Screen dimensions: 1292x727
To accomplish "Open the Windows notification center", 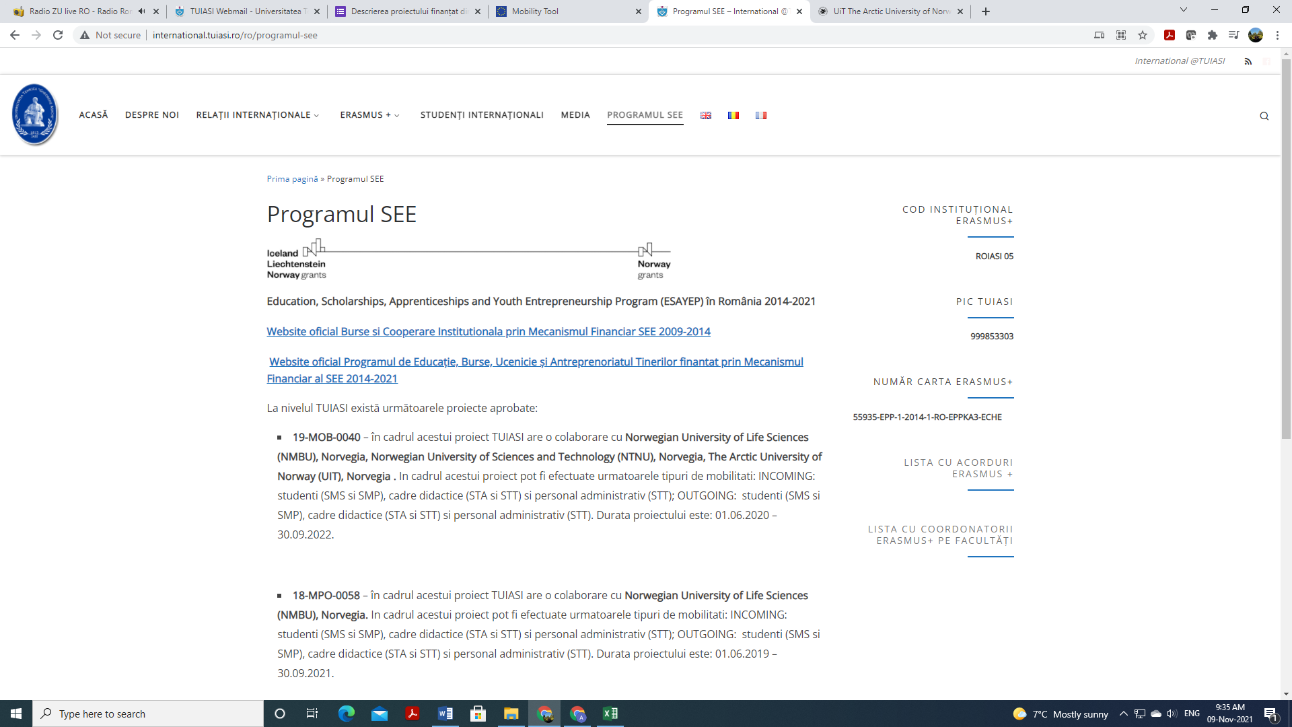I will click(1271, 714).
